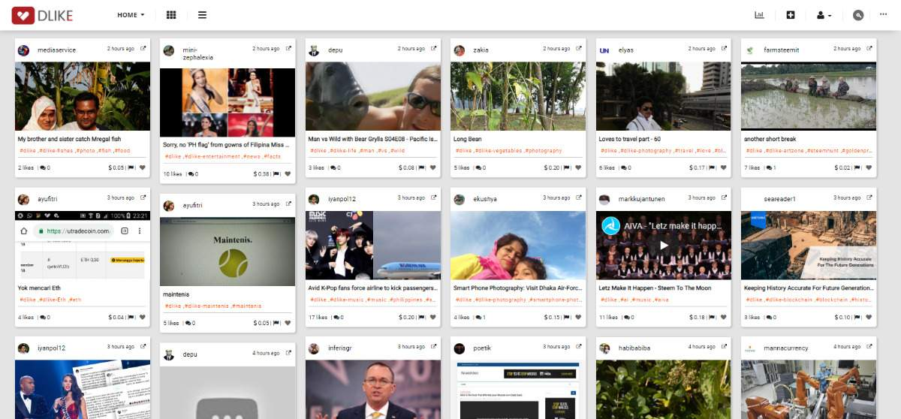This screenshot has width=901, height=419.
Task: Open depu Man vs Wild external link
Action: click(434, 49)
